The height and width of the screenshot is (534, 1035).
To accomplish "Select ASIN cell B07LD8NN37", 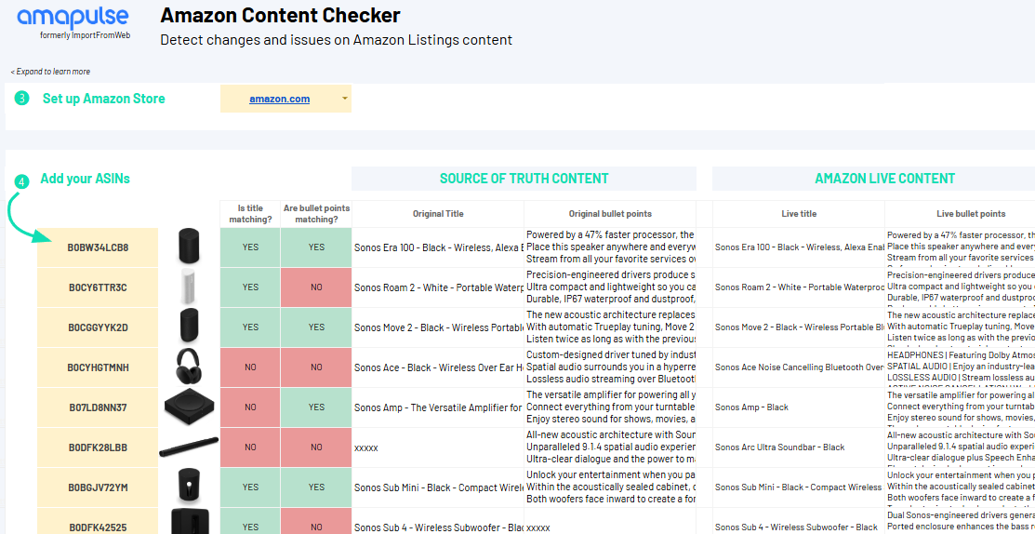I will pyautogui.click(x=98, y=407).
